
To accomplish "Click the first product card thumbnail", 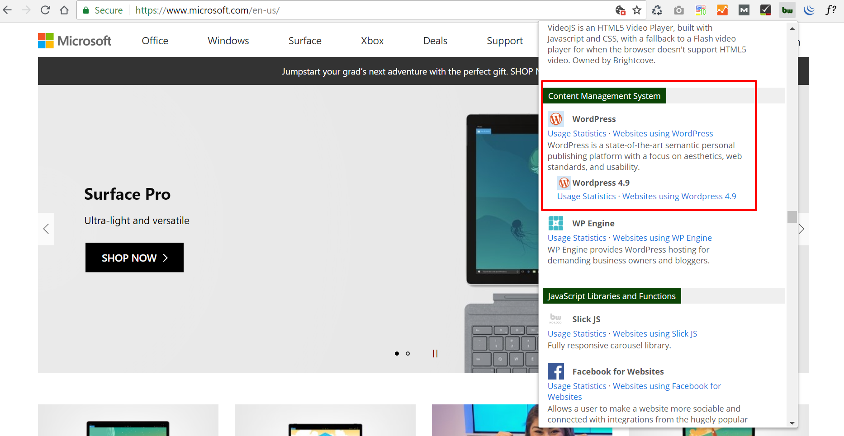I will [128, 420].
